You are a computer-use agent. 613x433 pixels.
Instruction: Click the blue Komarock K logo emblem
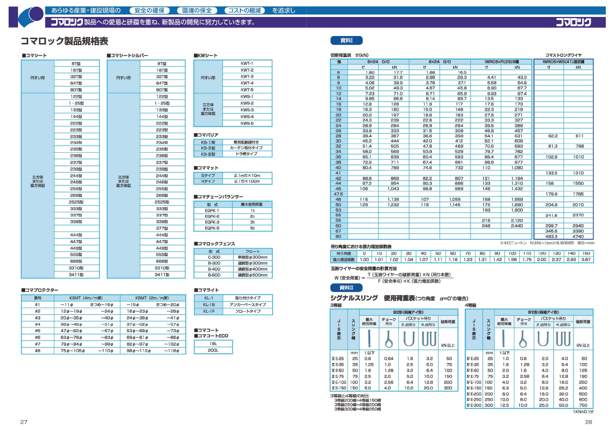(x=26, y=17)
